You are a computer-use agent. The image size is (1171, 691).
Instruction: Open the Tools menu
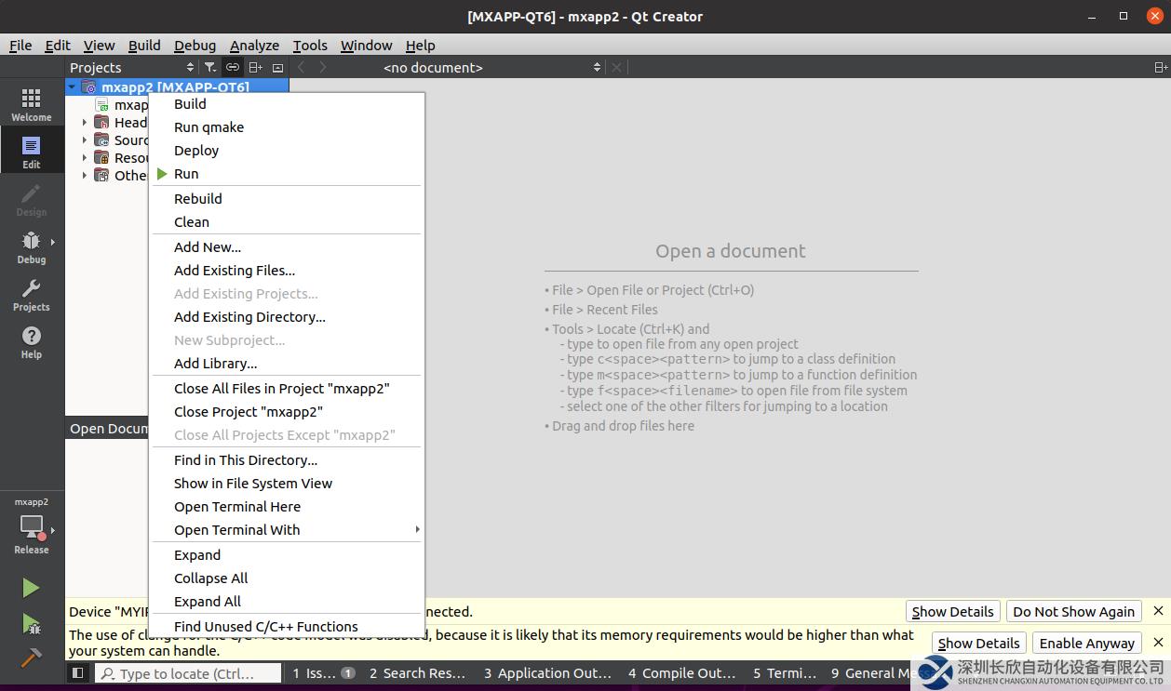pos(310,45)
